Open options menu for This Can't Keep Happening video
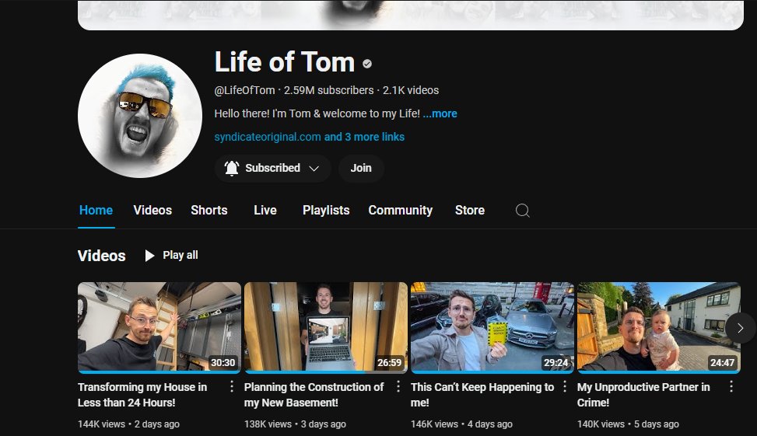The height and width of the screenshot is (436, 757). point(564,386)
